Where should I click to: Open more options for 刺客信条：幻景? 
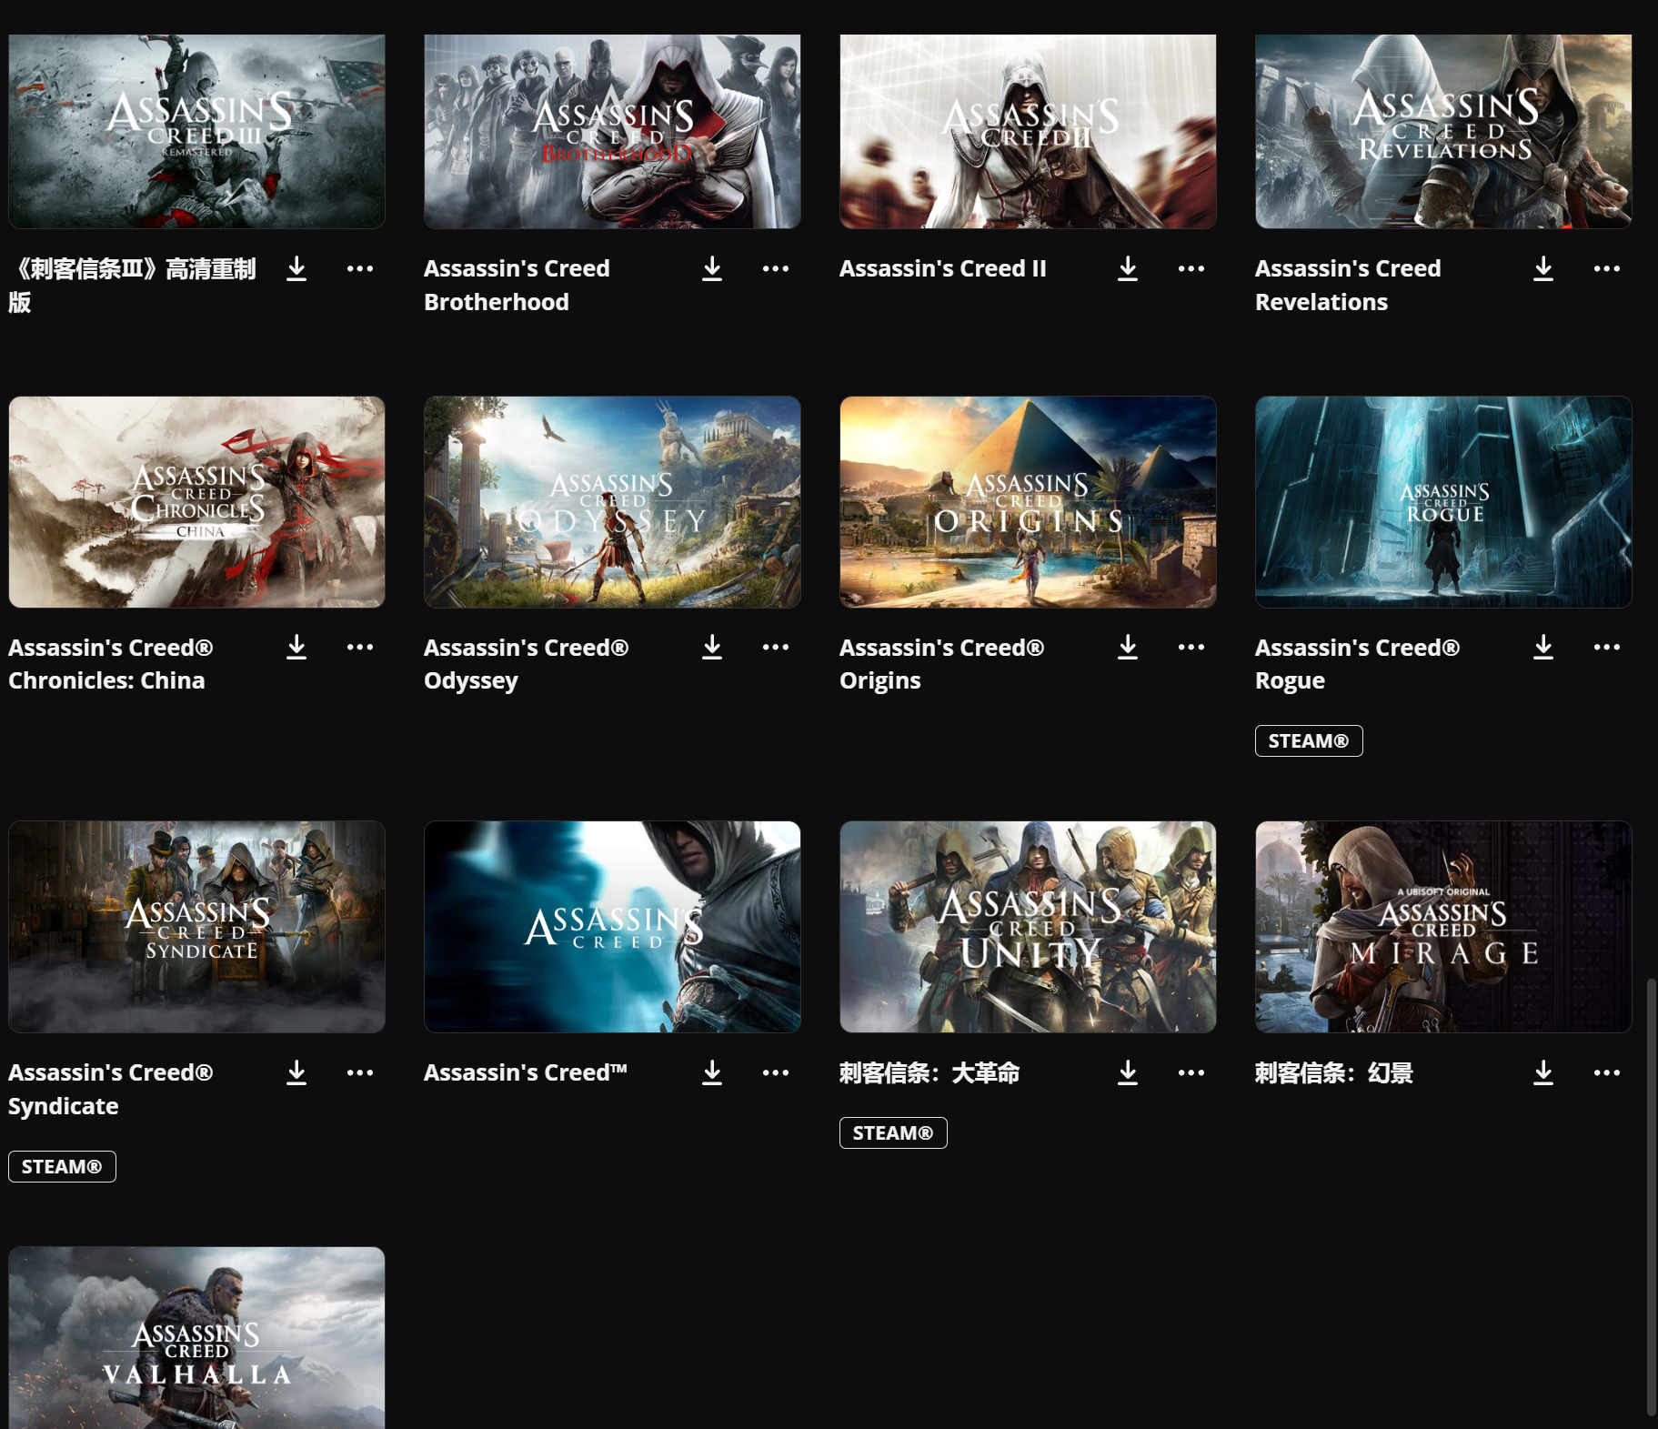pyautogui.click(x=1607, y=1072)
